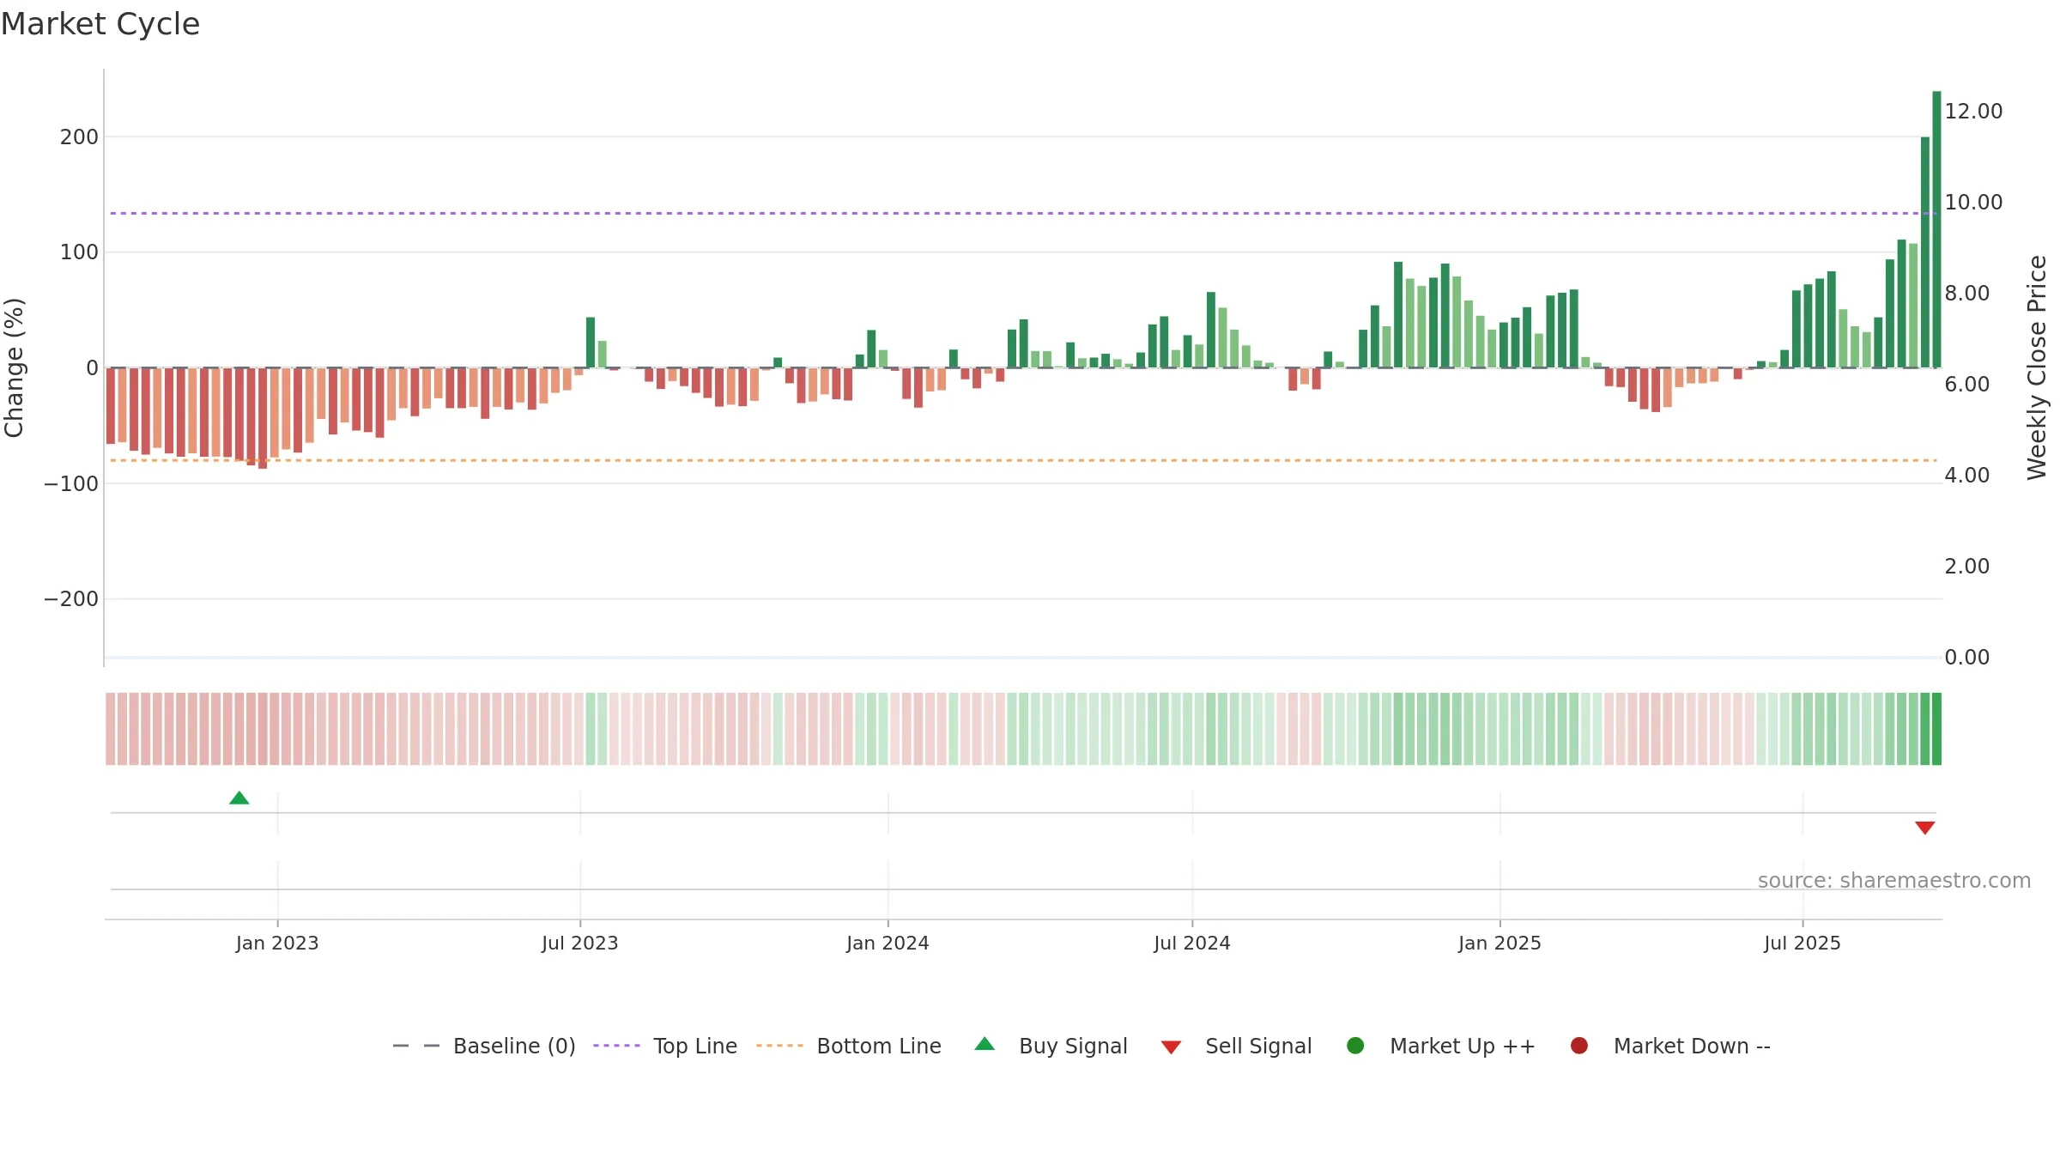
Task: Toggle the Top Line legend entry
Action: coord(665,1046)
